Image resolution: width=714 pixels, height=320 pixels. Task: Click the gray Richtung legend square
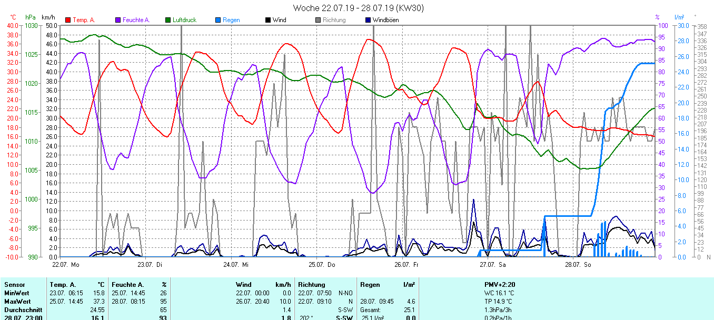tap(318, 20)
